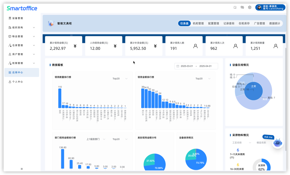Set the end date 2025-04-01
Screen dimensions: 290x175
205,66
